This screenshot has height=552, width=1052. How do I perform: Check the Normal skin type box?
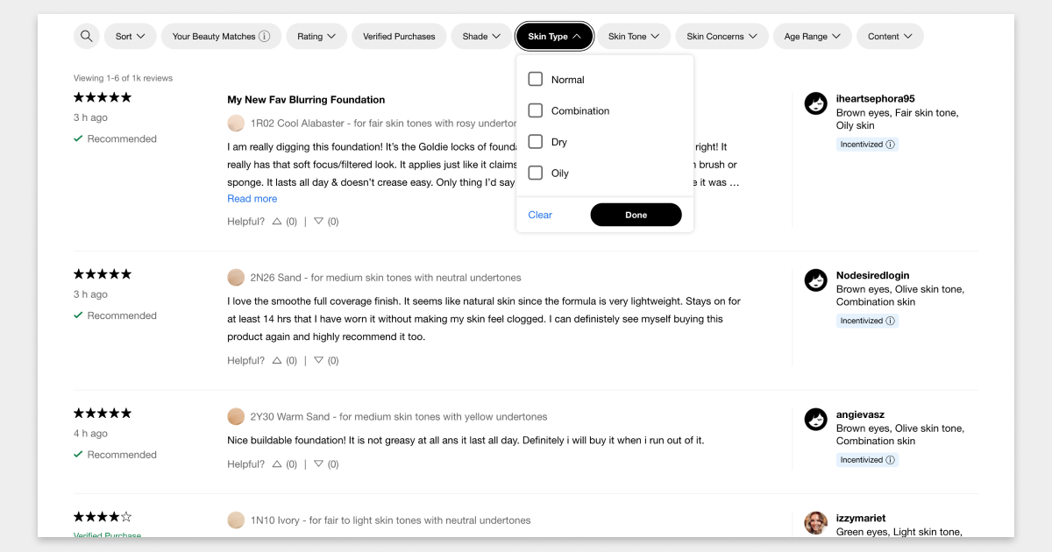coord(536,79)
